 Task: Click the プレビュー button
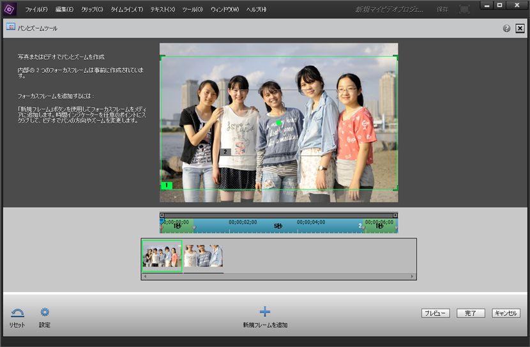tap(435, 313)
